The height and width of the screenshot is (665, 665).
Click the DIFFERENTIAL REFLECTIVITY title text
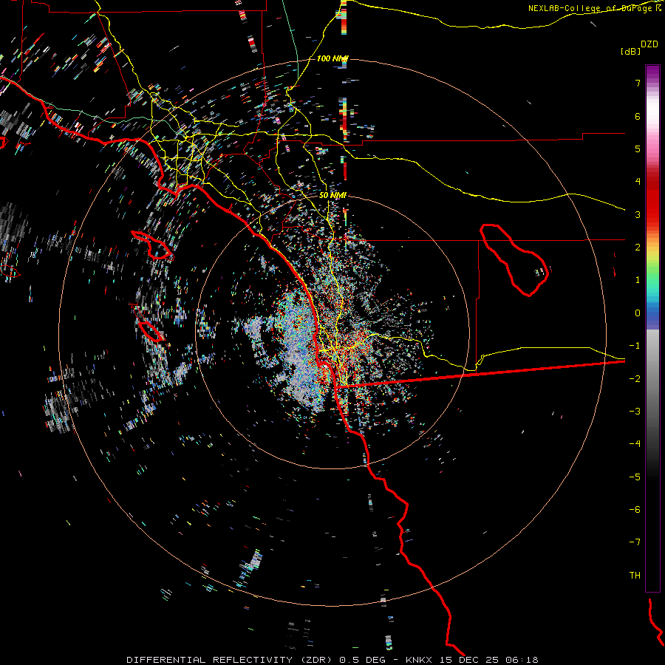pyautogui.click(x=210, y=660)
